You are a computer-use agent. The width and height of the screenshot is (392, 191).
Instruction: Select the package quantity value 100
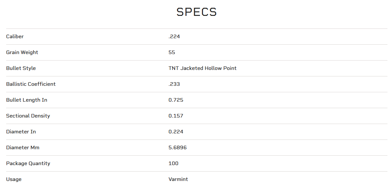tap(173, 163)
